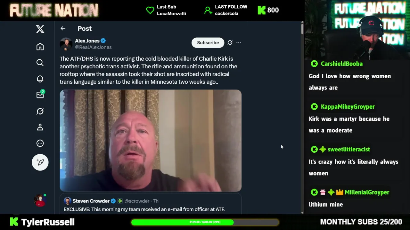Open the Explore search icon
This screenshot has height=230, width=410.
pyautogui.click(x=40, y=63)
